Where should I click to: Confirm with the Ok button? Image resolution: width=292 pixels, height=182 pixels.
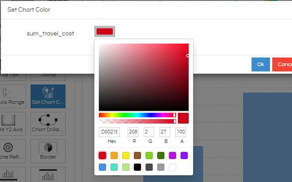[260, 65]
